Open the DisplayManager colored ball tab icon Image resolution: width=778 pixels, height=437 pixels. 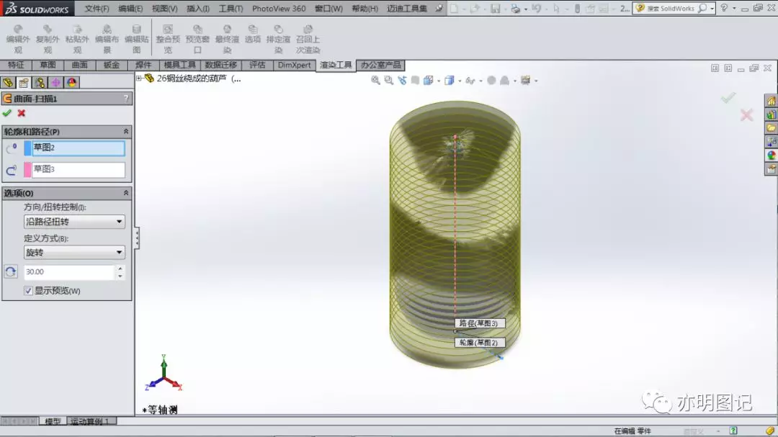point(71,82)
